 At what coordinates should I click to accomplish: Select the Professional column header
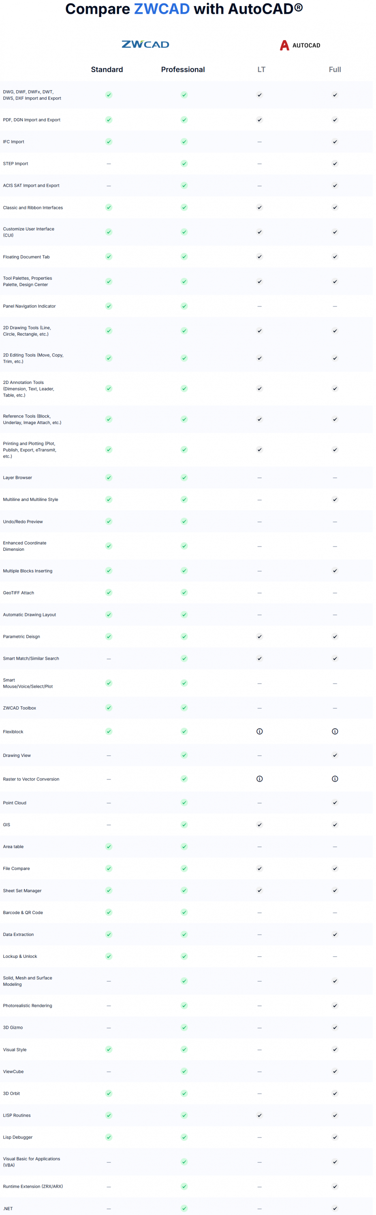point(183,69)
